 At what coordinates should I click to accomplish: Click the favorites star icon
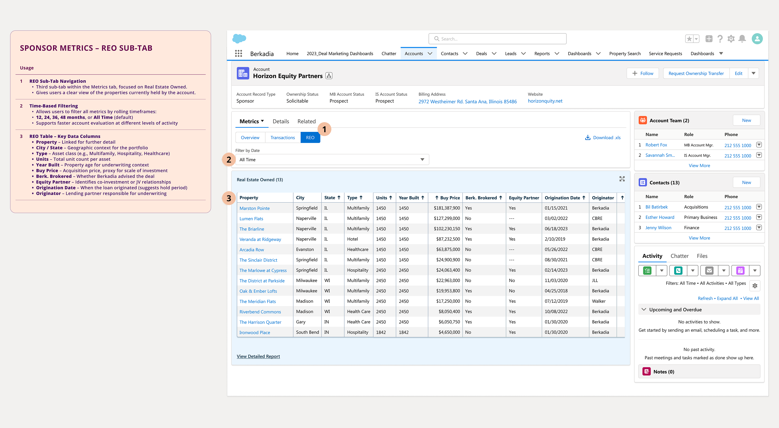point(689,39)
